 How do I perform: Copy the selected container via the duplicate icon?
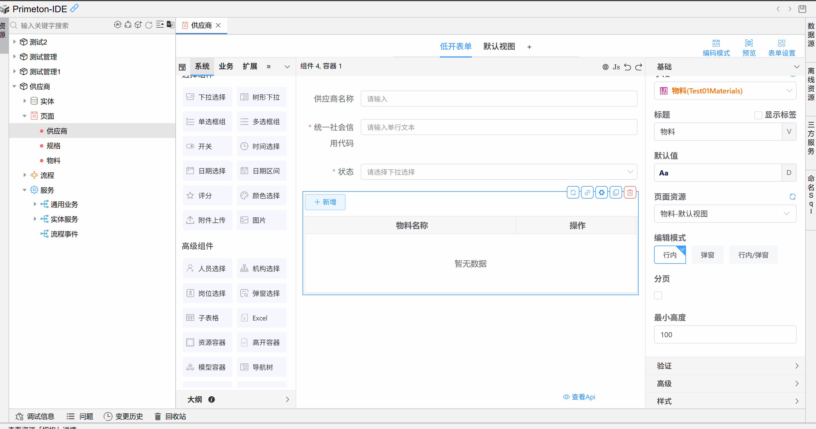[x=616, y=192]
